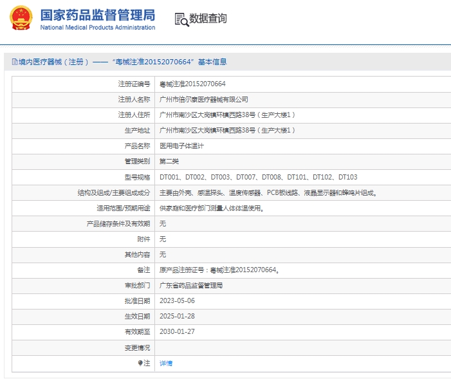
Task: Click effective date 2025-01-28
Action: coord(177,317)
